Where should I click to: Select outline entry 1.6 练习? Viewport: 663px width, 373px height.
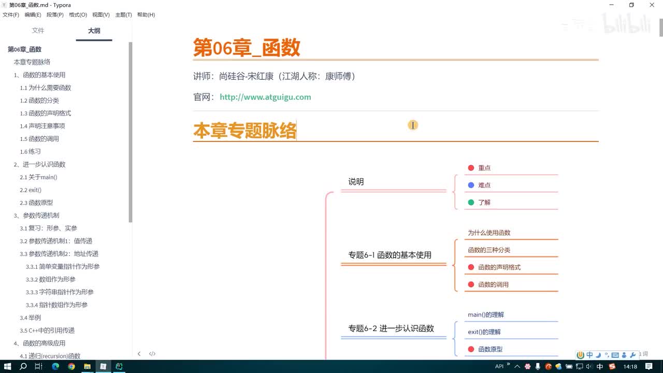30,152
